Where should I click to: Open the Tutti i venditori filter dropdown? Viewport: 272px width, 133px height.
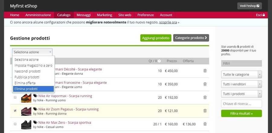click(x=241, y=84)
